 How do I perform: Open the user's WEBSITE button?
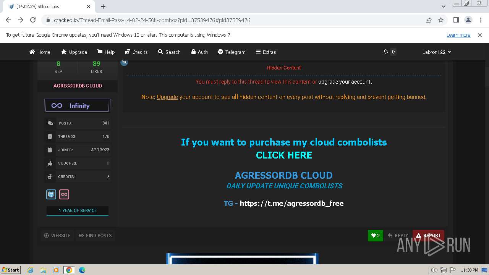pos(57,236)
